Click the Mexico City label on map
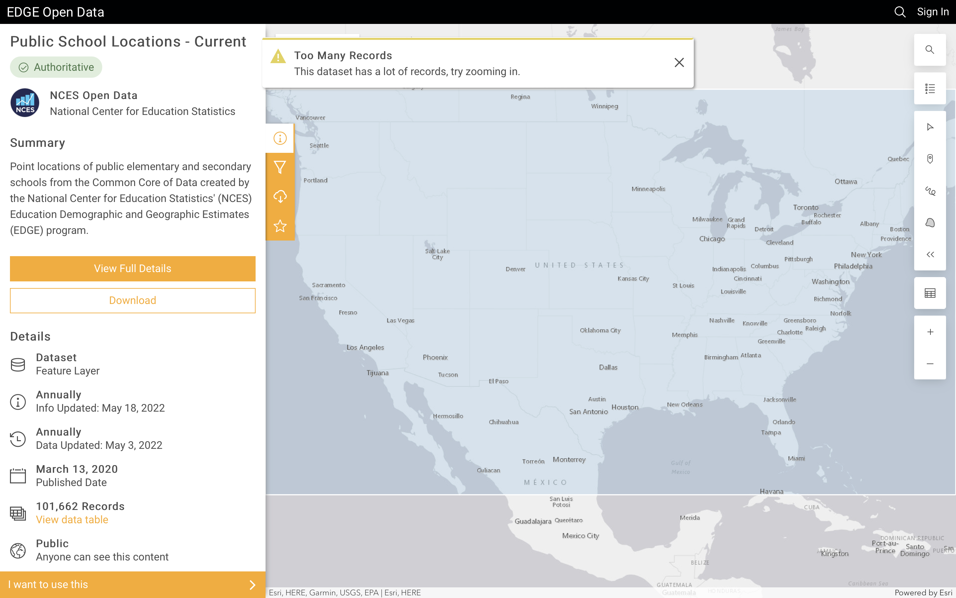This screenshot has height=598, width=956. pos(581,536)
